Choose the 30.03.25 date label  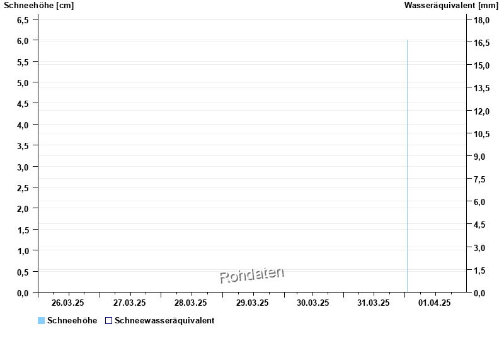click(314, 303)
